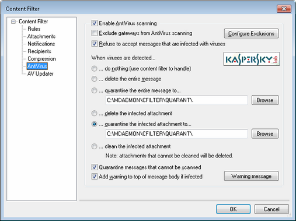Select quarantine the infected attachment option
Screen dimensions: 296x221
tap(95, 124)
